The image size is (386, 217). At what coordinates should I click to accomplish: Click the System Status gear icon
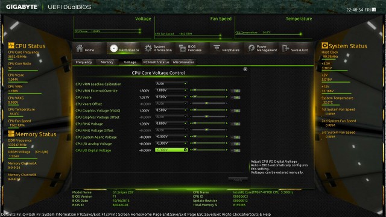(324, 46)
